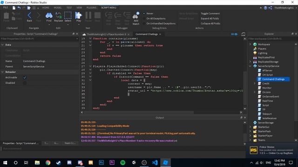Switch to the HOME ribbon tab
This screenshot has width=298, height=167.
[46, 8]
